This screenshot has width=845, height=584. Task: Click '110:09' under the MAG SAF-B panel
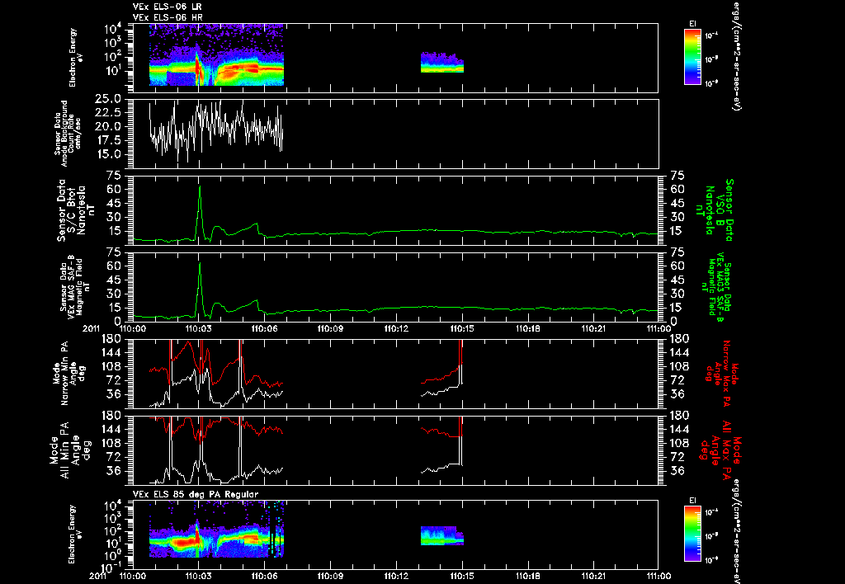click(330, 328)
